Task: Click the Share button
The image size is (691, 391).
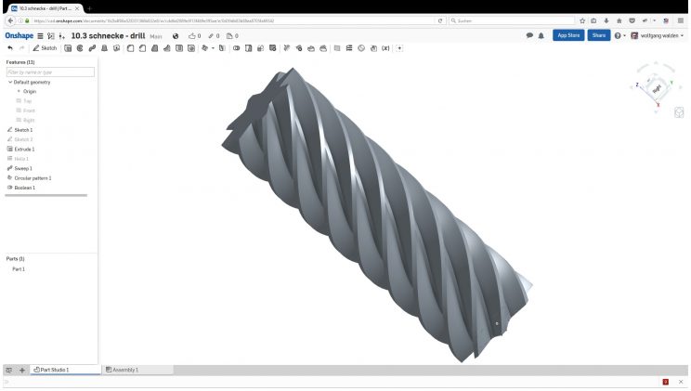Action: click(x=599, y=35)
